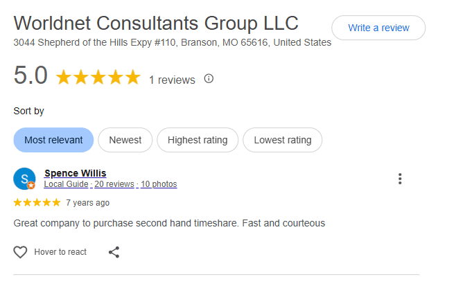Click the Local Guide link
Image resolution: width=456 pixels, height=295 pixels.
pos(66,184)
